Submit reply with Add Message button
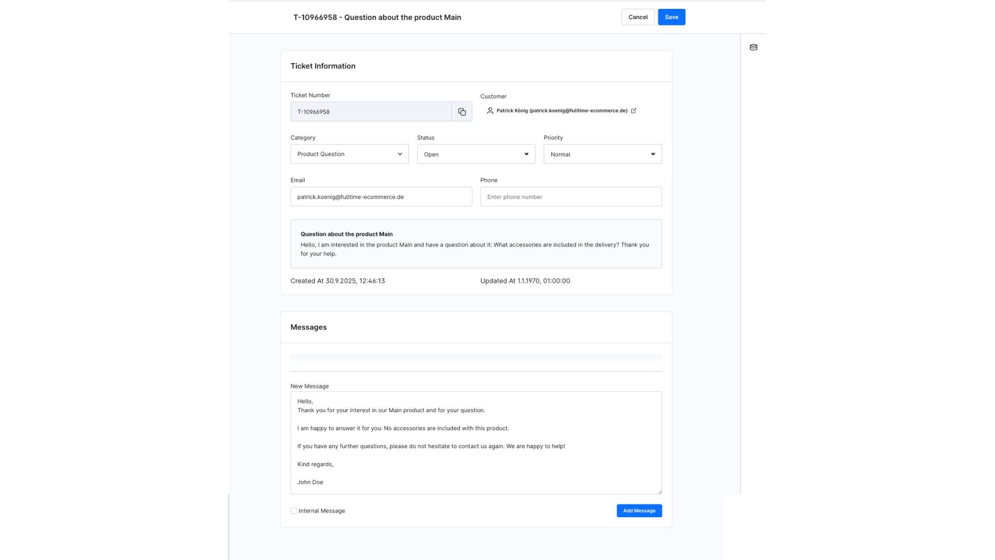This screenshot has width=995, height=560. [x=638, y=511]
